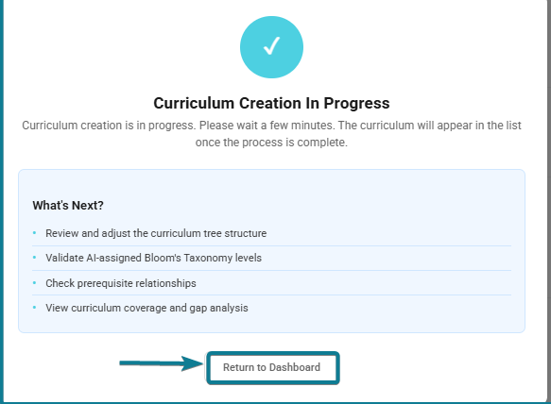Click the teal arrow pointing at the button
The width and height of the screenshot is (551, 404).
162,363
